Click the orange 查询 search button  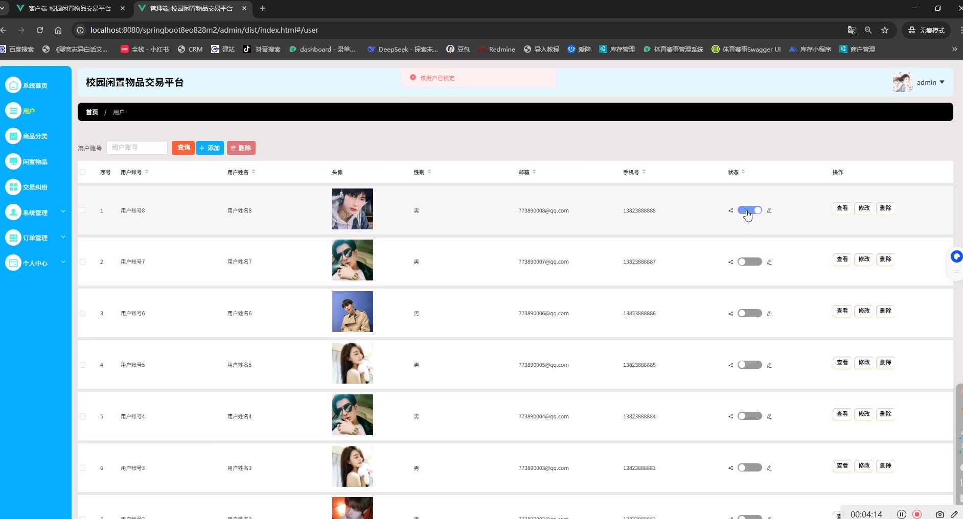(183, 148)
